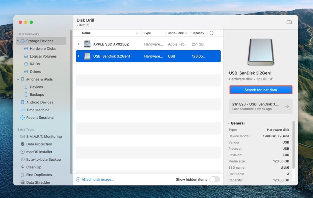Open the Find Duplicates tool
Viewport: 313px width, 198px height.
pyautogui.click(x=34, y=174)
